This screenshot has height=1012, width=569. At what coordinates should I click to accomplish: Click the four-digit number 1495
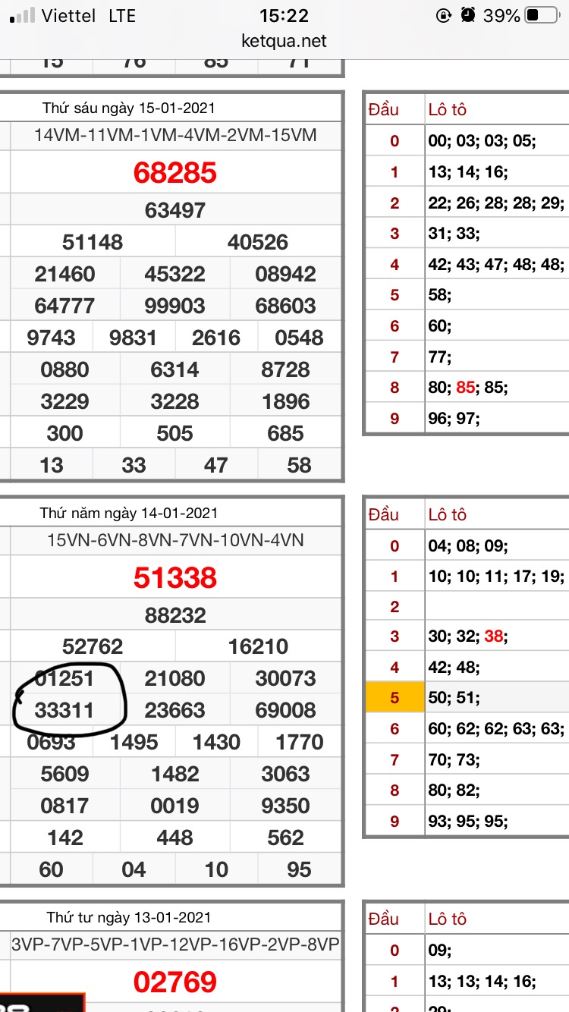coord(134,742)
